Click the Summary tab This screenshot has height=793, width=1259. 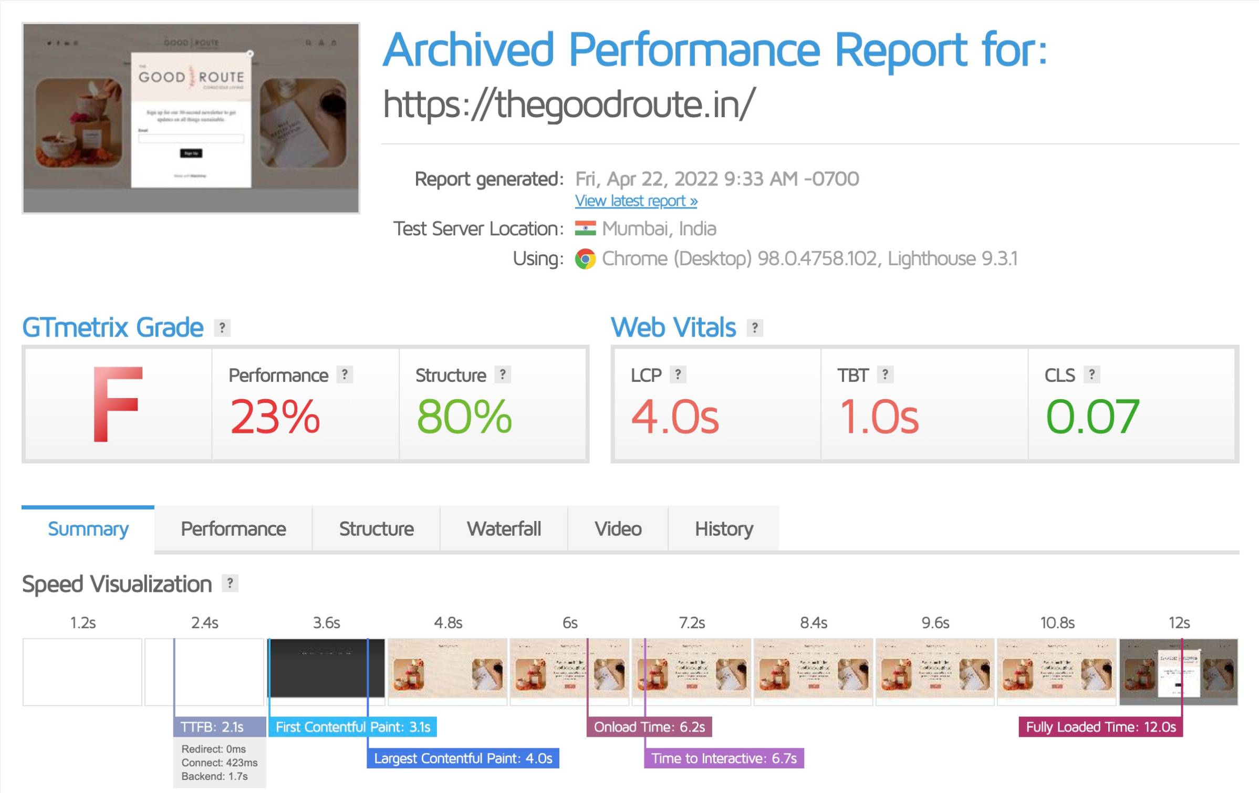pos(88,529)
